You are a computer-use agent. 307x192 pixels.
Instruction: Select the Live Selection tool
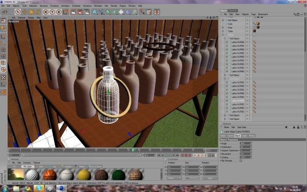point(18,12)
